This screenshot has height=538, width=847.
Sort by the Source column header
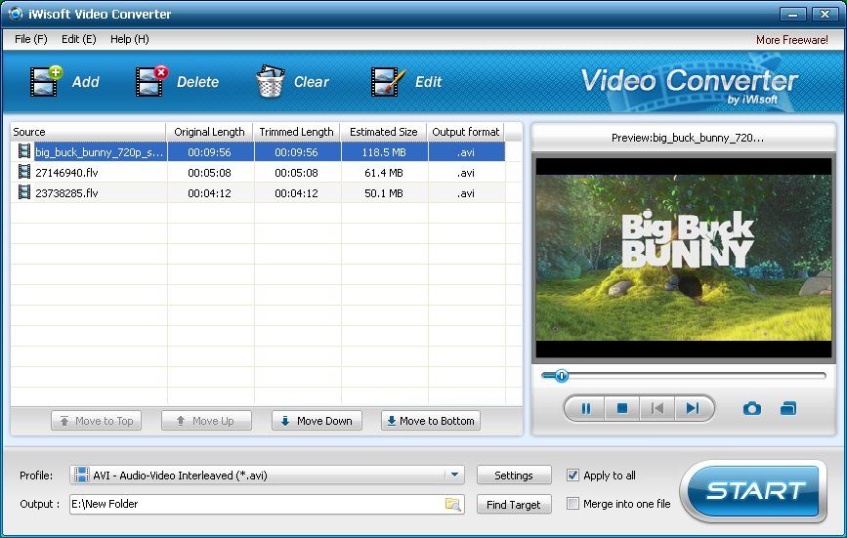coord(88,132)
